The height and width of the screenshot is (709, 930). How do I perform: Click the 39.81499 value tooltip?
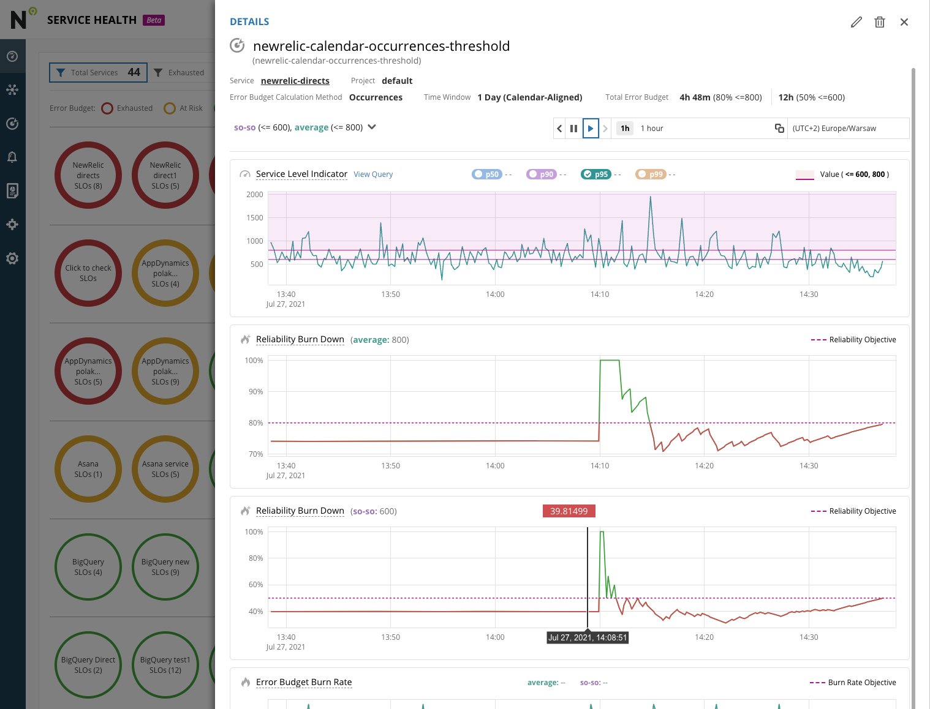click(x=569, y=511)
